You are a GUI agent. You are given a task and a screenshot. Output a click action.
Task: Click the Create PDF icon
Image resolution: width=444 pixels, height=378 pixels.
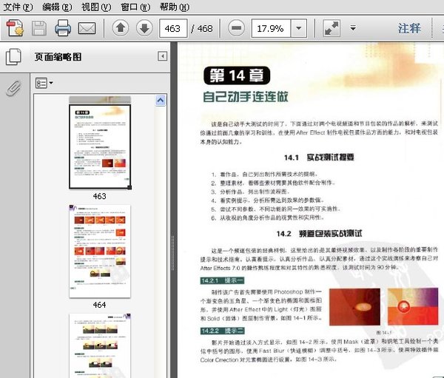tap(15, 28)
